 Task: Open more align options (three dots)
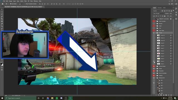64,4
